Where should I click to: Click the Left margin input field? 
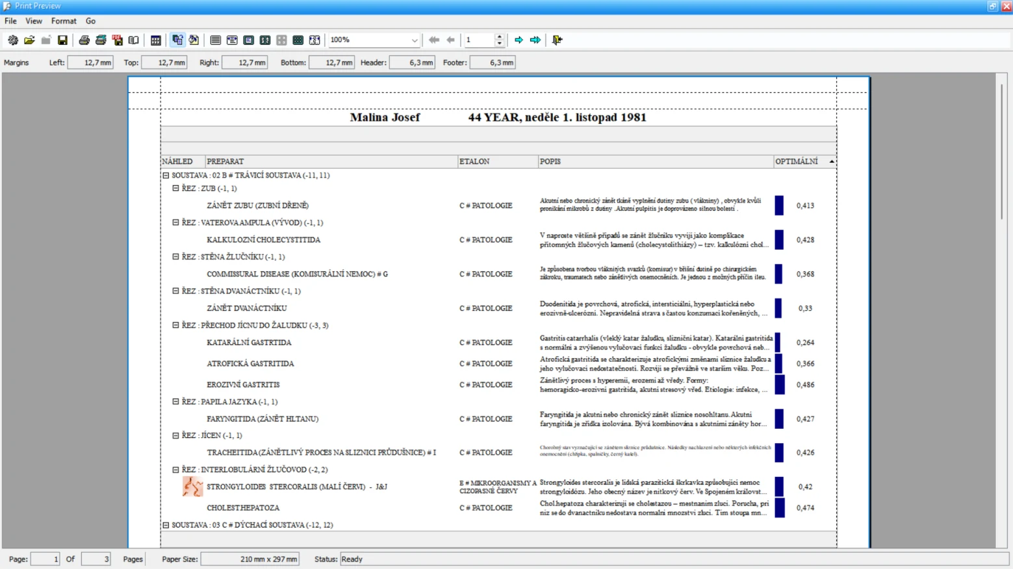pos(90,63)
